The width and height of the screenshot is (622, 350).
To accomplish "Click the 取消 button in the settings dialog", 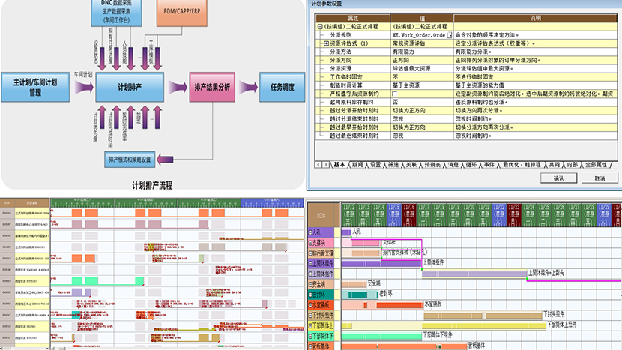I will 599,178.
